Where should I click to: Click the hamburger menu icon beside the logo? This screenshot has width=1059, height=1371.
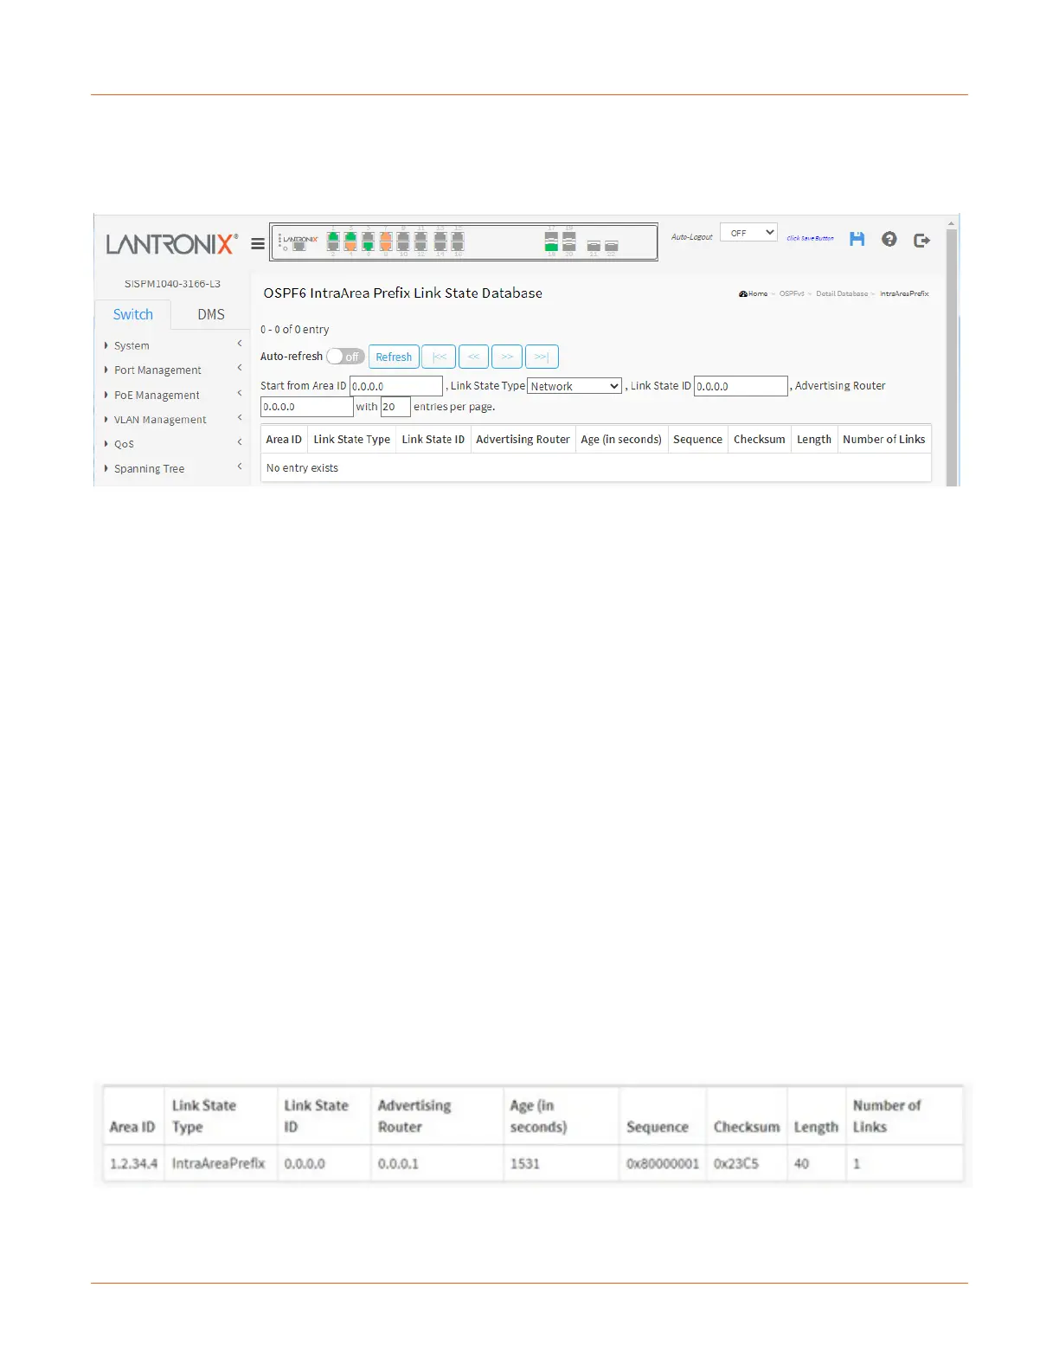click(x=258, y=244)
